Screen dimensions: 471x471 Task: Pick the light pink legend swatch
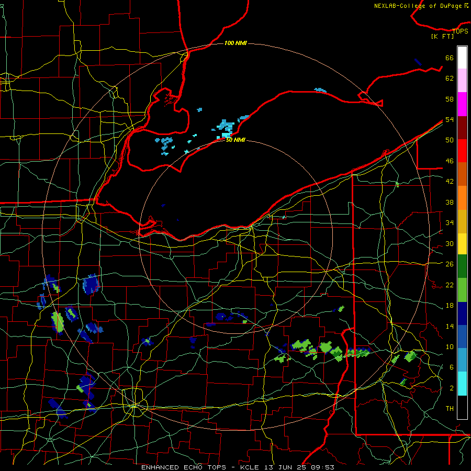click(462, 80)
